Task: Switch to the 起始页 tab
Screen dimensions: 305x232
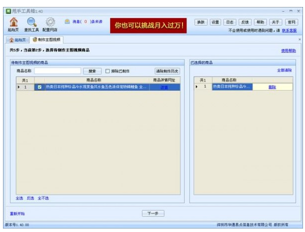Action: click(x=17, y=40)
